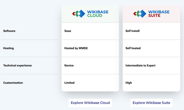
Task: Click the Limited customisation cell
Action: click(x=90, y=83)
